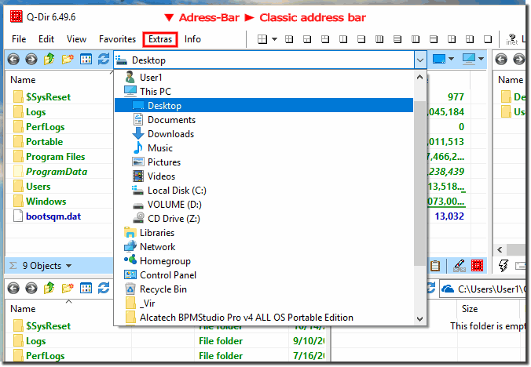Select Alcatech BPMStudio Pro folder entry
Viewport: 531px width, 367px height.
point(264,318)
